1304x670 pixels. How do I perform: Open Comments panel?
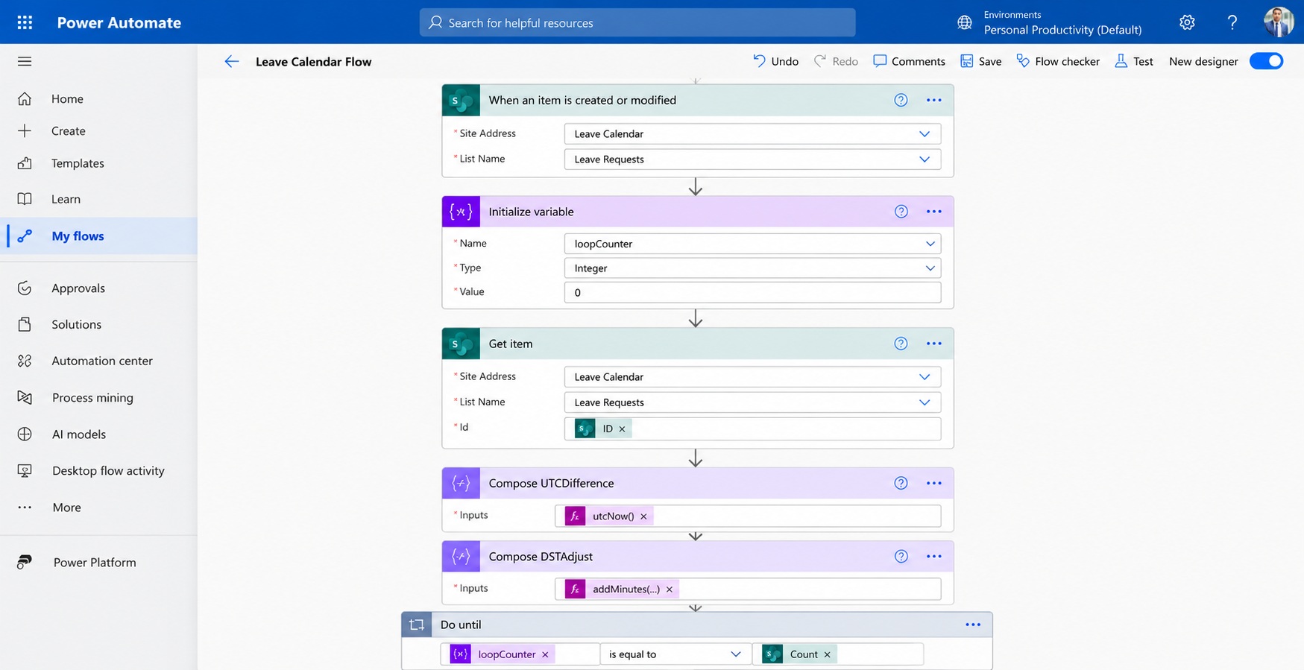pyautogui.click(x=909, y=61)
